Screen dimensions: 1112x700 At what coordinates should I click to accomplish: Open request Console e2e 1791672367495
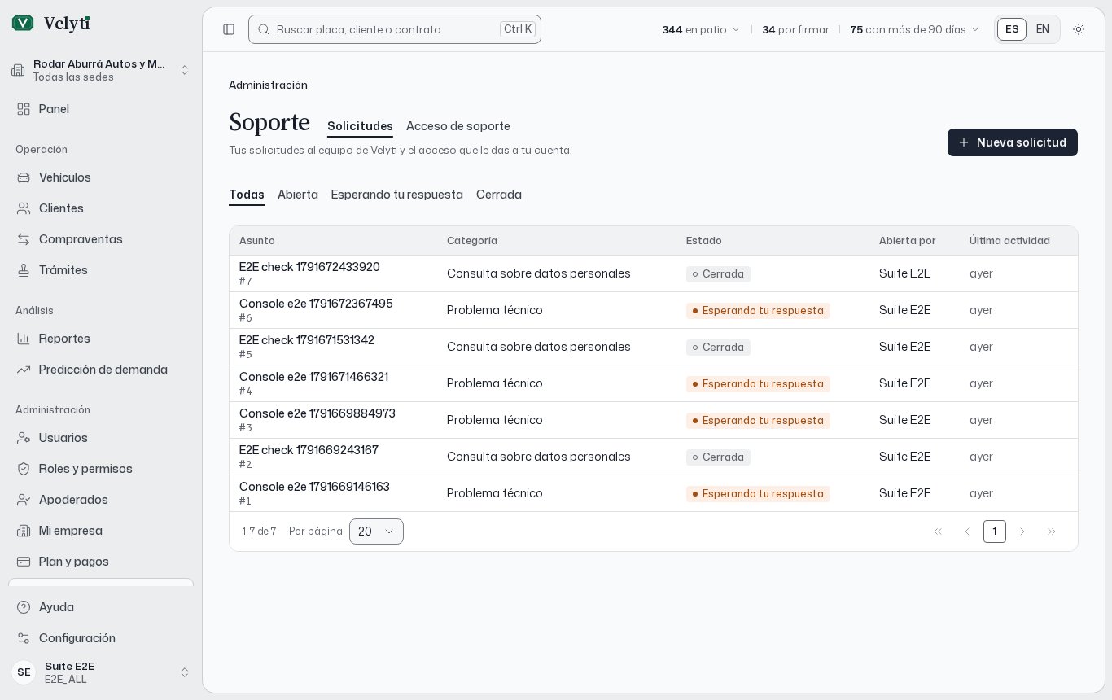point(316,304)
